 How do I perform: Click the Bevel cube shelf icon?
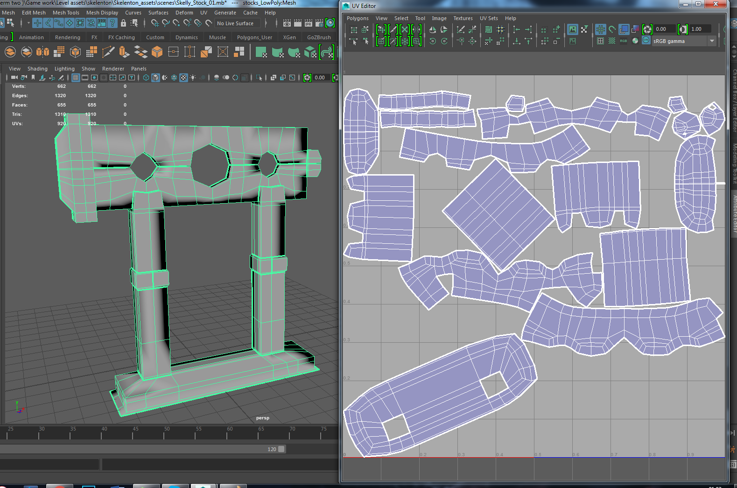pyautogui.click(x=157, y=52)
